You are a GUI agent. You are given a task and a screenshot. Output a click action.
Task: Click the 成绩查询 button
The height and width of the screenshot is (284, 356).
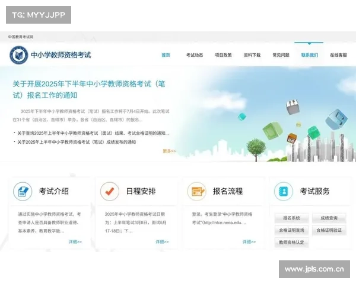pos(329,218)
